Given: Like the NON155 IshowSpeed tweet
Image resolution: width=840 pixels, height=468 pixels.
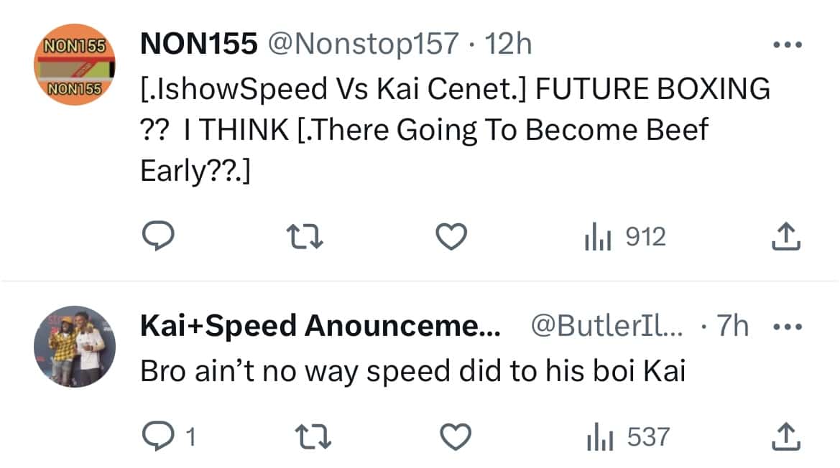Looking at the screenshot, I should click(453, 237).
